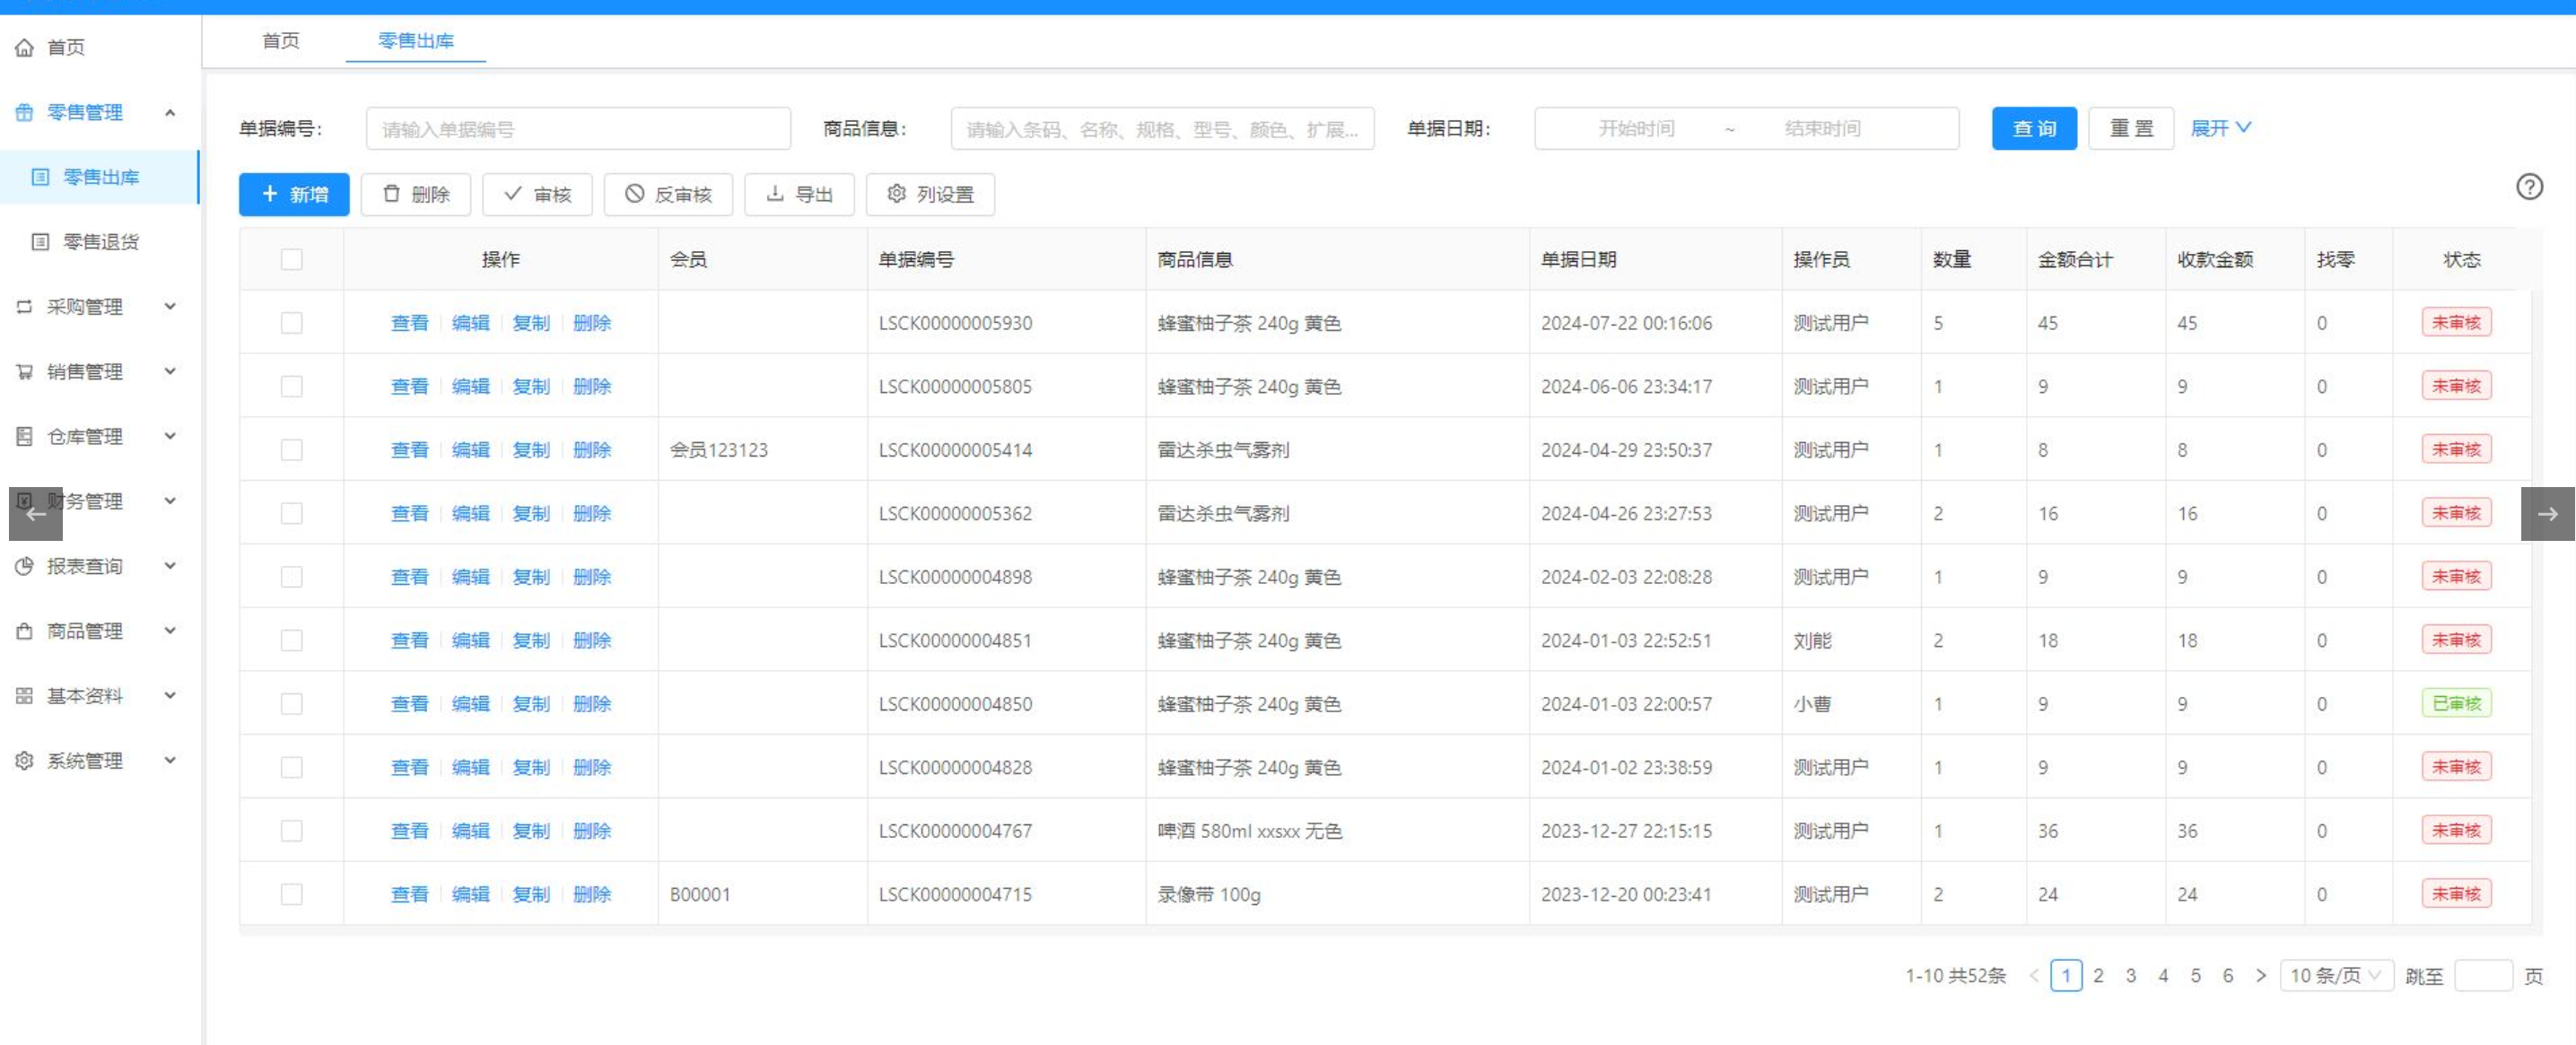Click the system management gear icon
The height and width of the screenshot is (1045, 2576).
(25, 761)
